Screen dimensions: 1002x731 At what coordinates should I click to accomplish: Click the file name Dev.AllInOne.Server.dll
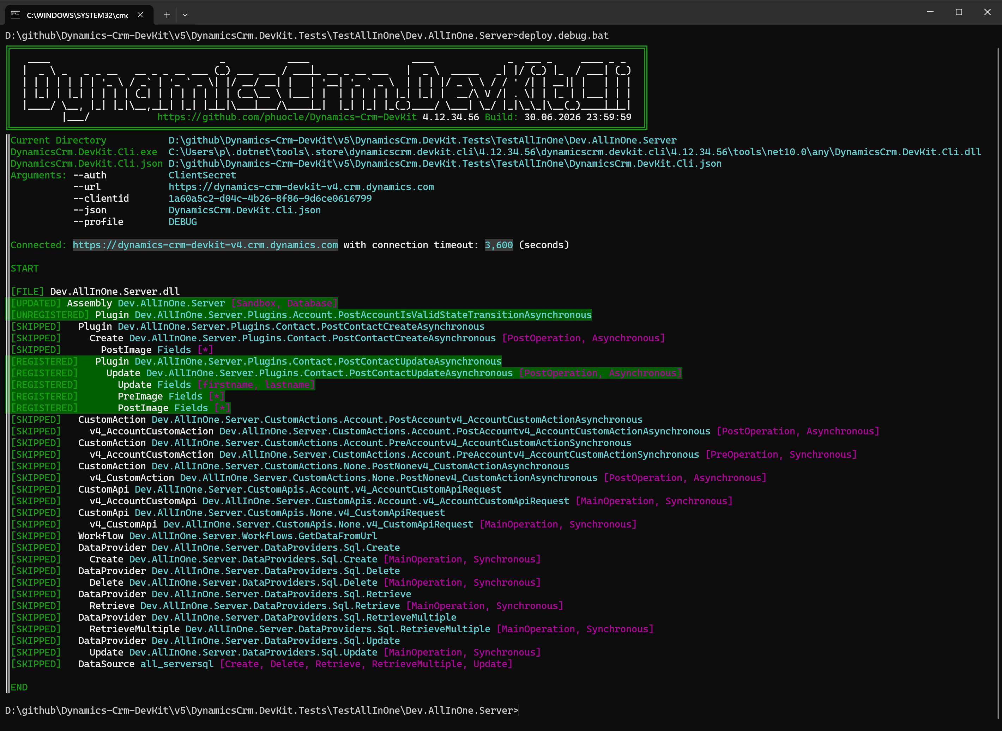point(115,292)
